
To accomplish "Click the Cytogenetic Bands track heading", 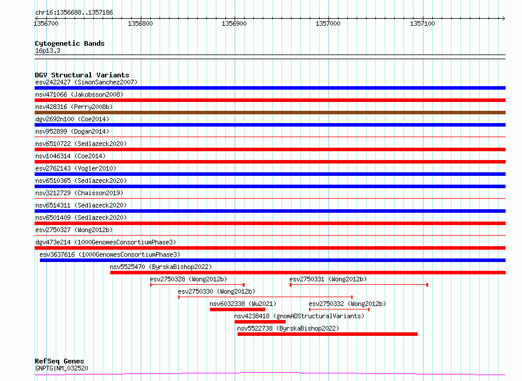I will pyautogui.click(x=69, y=43).
